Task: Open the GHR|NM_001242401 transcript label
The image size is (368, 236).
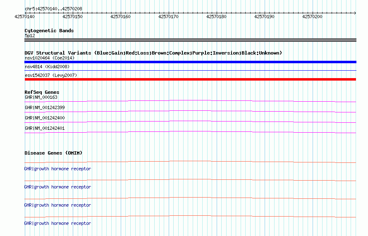Action: 45,128
